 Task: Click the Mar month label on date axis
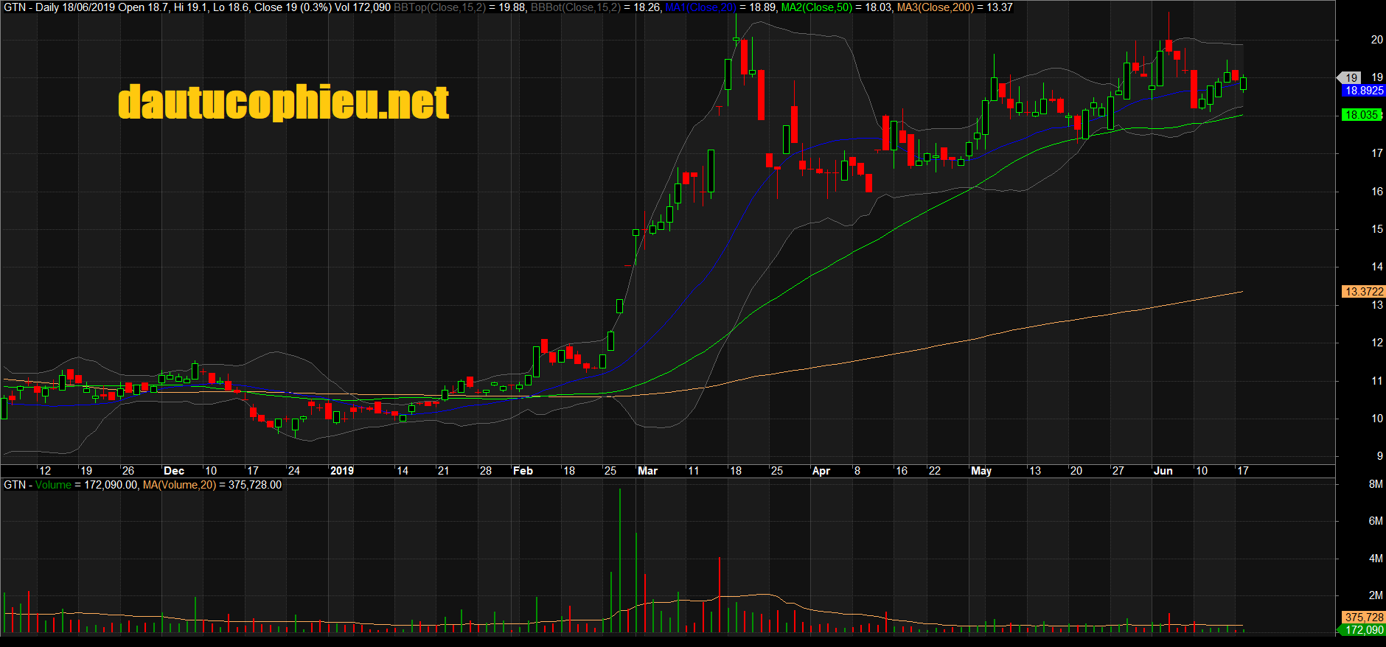tap(647, 471)
